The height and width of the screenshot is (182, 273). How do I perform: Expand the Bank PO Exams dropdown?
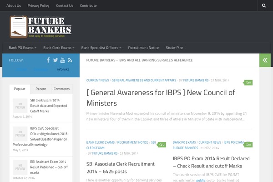[x=22, y=47]
